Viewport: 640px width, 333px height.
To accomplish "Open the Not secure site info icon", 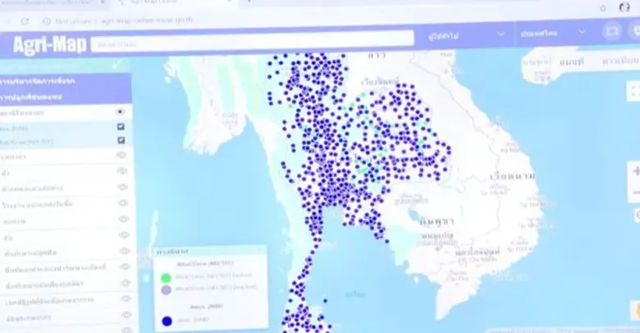I will pos(45,21).
